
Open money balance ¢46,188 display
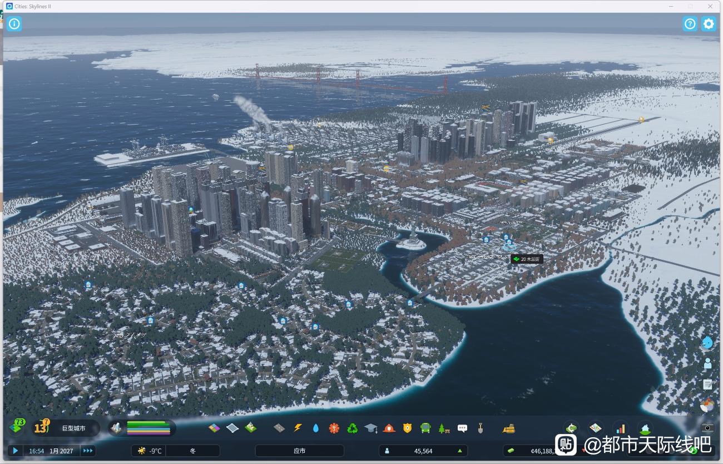[547, 451]
